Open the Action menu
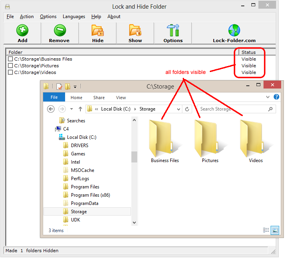Image resolution: width=289 pixels, height=262 pixels. click(x=27, y=17)
